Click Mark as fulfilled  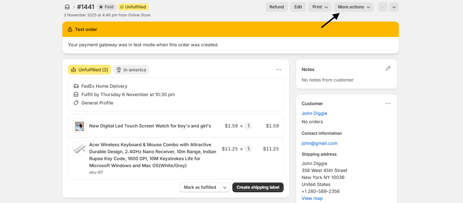(200, 187)
